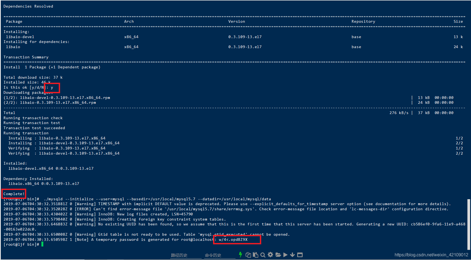The image size is (471, 260).
Task: Click 'Transaction test succeeded' line
Action: click(34, 128)
